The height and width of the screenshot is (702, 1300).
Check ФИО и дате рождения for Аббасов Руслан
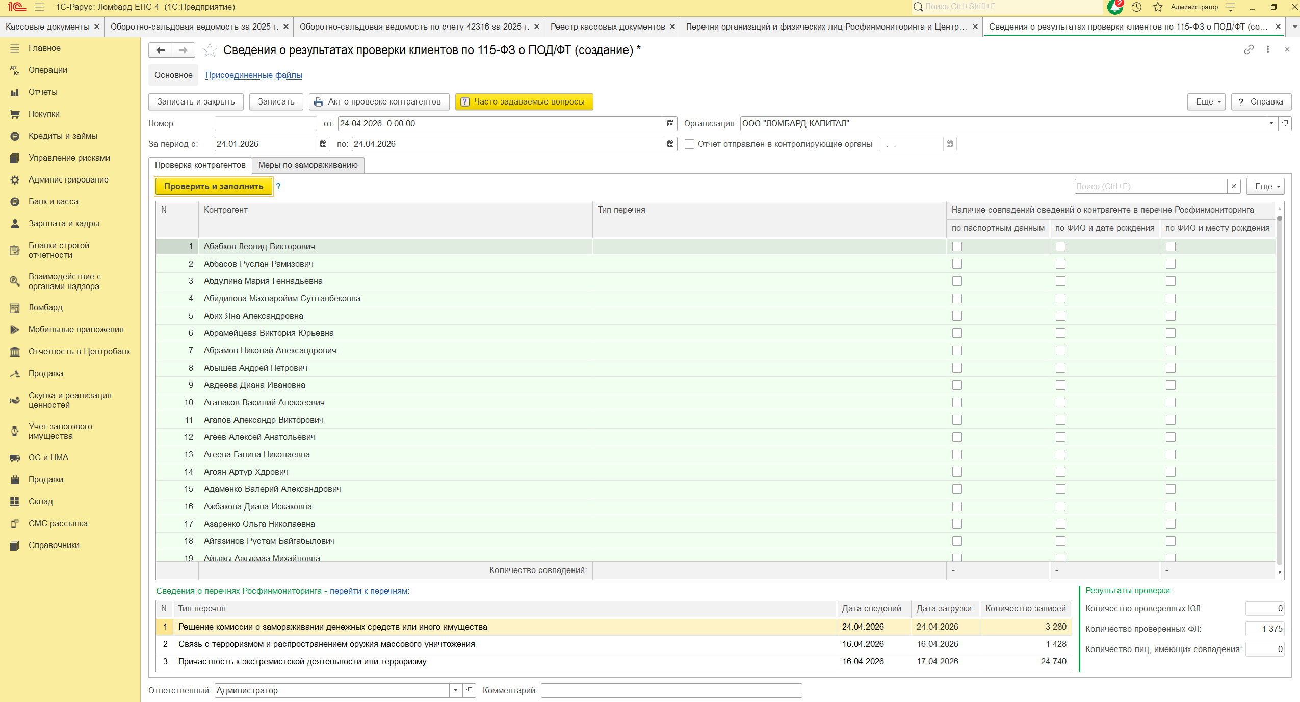[x=1060, y=264]
